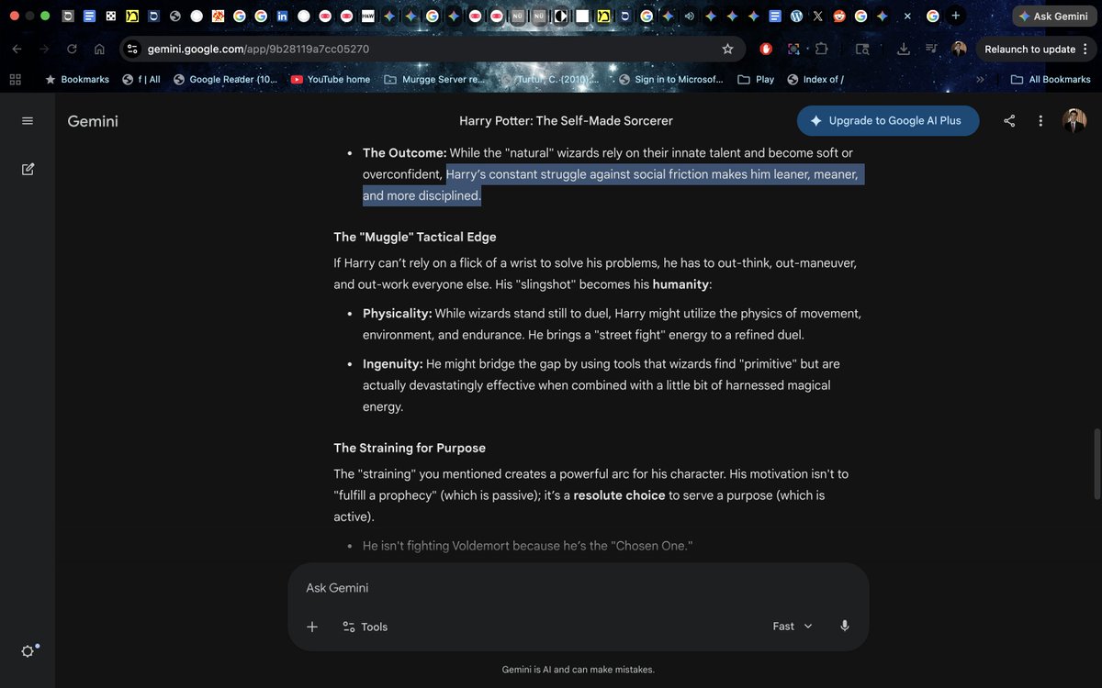Activate the microphone voice input
This screenshot has height=688, width=1102.
tap(845, 626)
